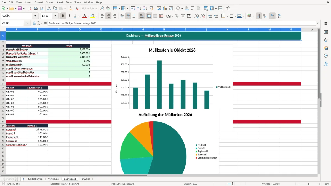The image size is (331, 186).
Task: Expand the formula bar arrow
Action: [318, 23]
